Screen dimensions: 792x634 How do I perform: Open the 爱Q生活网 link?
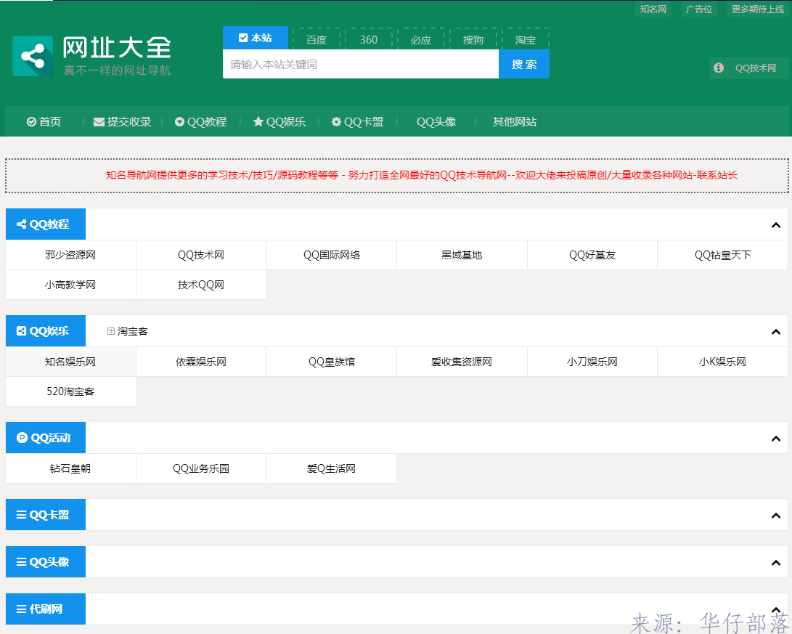click(331, 469)
